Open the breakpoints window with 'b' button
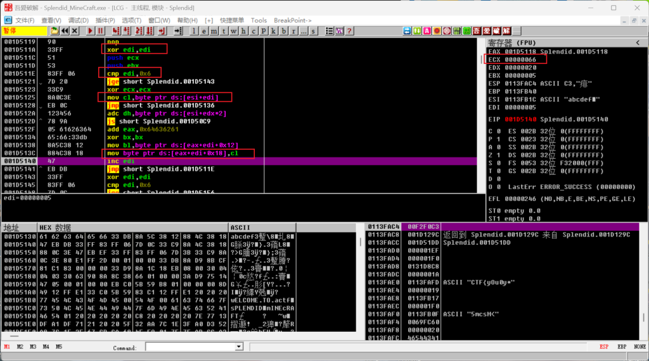This screenshot has width=649, height=361. (x=284, y=31)
